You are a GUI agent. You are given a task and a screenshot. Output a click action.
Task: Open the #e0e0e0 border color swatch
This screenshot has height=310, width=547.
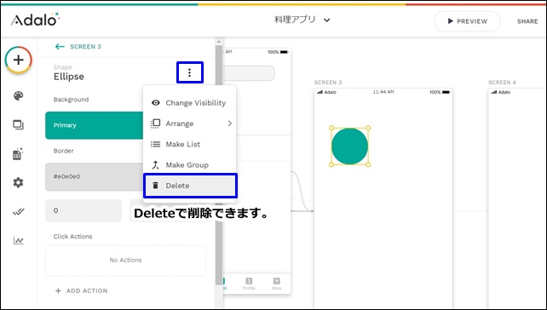click(x=95, y=176)
